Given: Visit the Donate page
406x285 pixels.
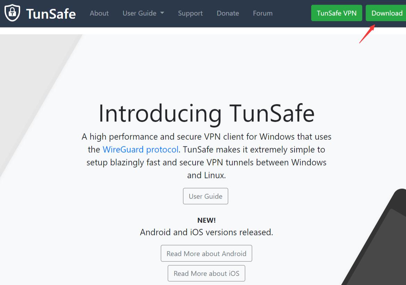Looking at the screenshot, I should point(228,13).
